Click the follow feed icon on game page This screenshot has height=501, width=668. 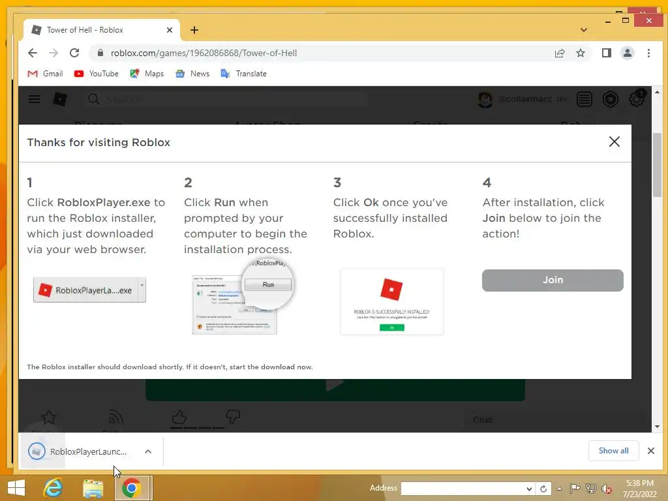click(115, 417)
